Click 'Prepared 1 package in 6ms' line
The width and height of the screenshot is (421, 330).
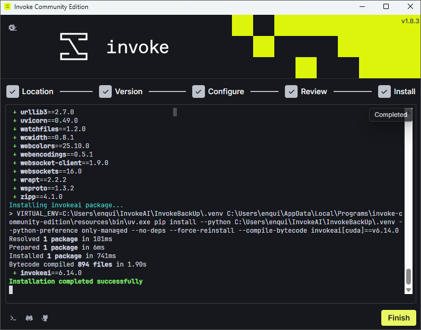pyautogui.click(x=57, y=247)
